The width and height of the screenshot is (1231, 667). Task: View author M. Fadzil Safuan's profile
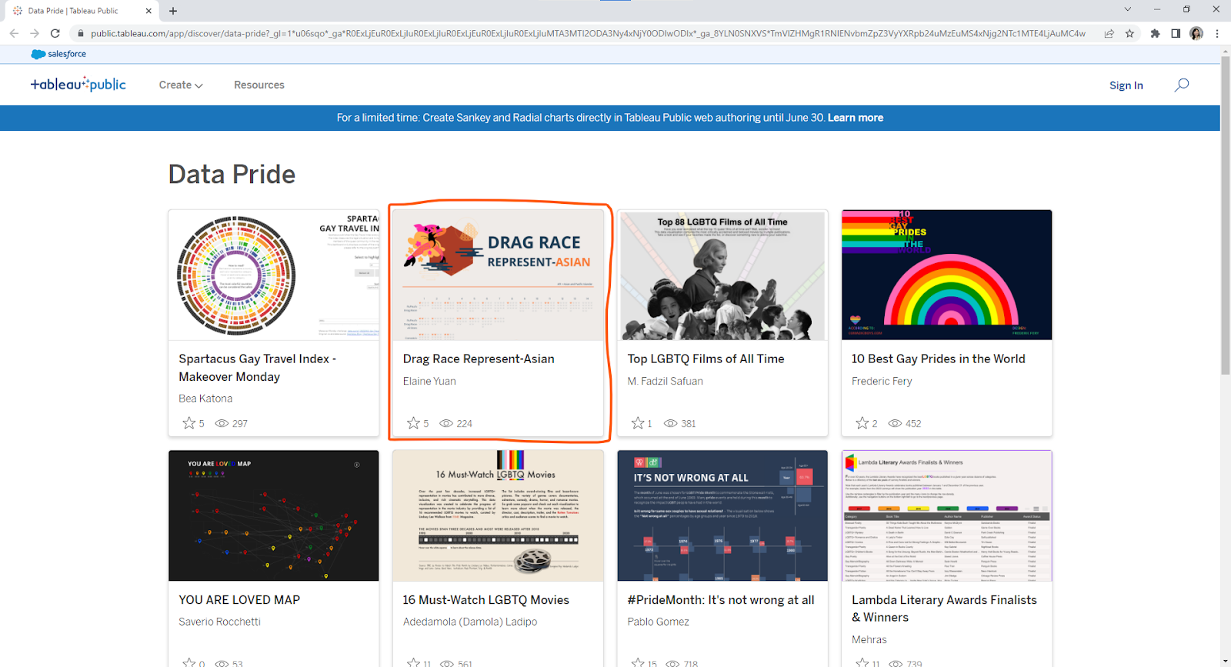(x=665, y=381)
